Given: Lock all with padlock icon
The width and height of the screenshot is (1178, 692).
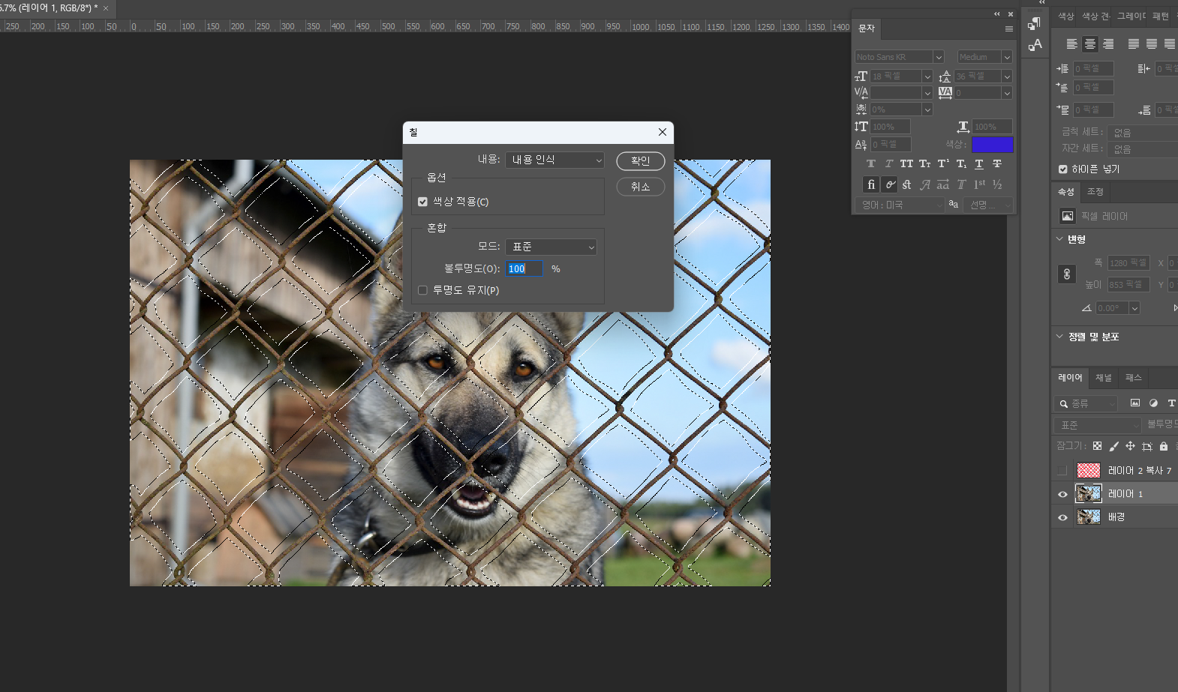Looking at the screenshot, I should click(1163, 446).
